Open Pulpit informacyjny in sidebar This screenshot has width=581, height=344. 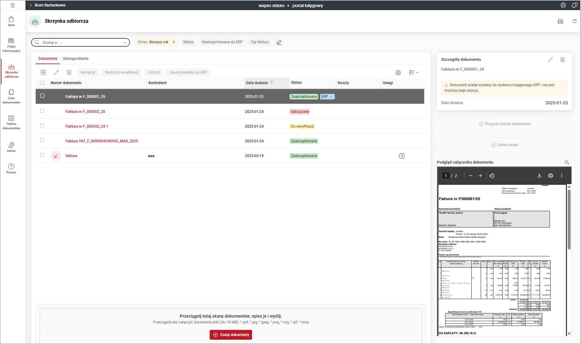(11, 45)
